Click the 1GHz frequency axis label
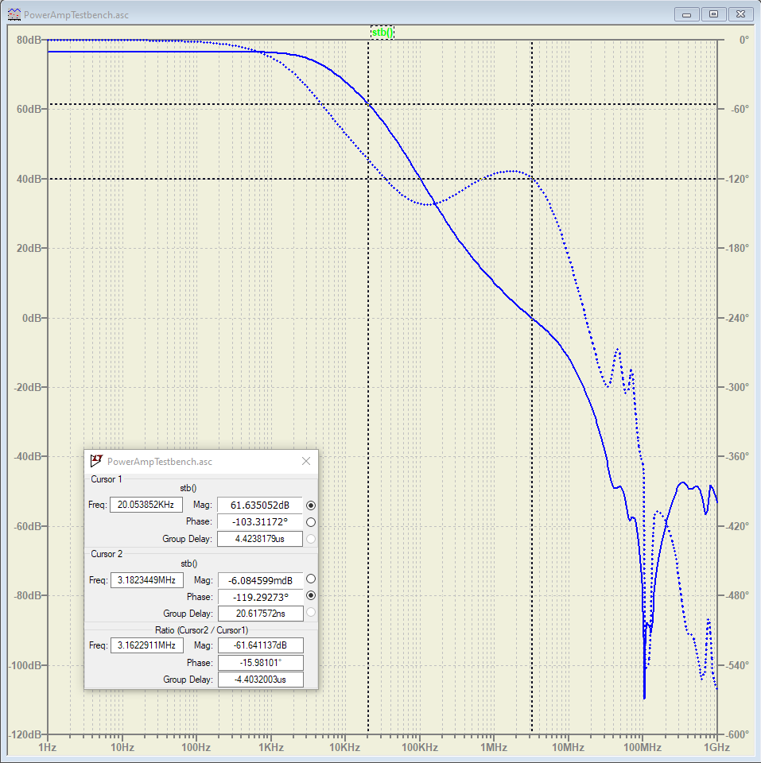Image resolution: width=761 pixels, height=763 pixels. (716, 747)
